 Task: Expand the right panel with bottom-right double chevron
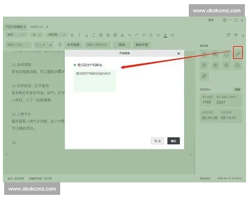[x=191, y=154]
